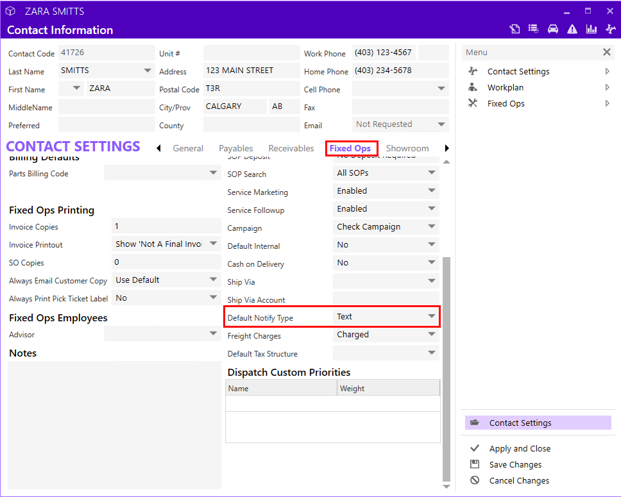Switch to the Payables tab
Viewport: 621px width, 497px height.
point(235,148)
